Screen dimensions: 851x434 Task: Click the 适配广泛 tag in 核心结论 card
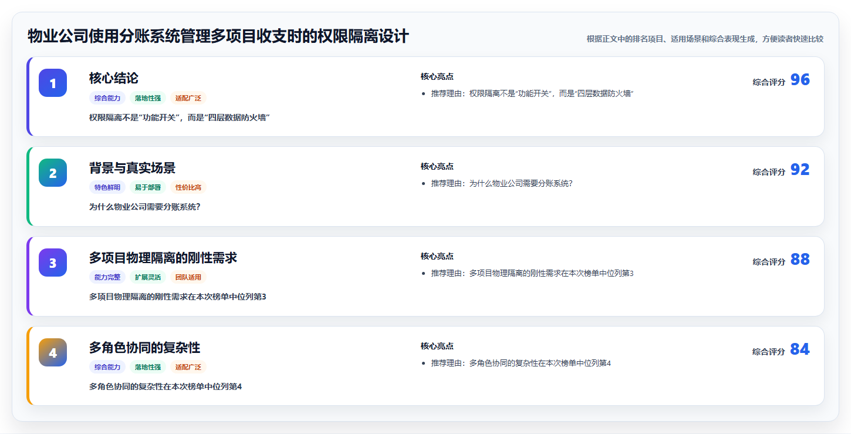(188, 98)
